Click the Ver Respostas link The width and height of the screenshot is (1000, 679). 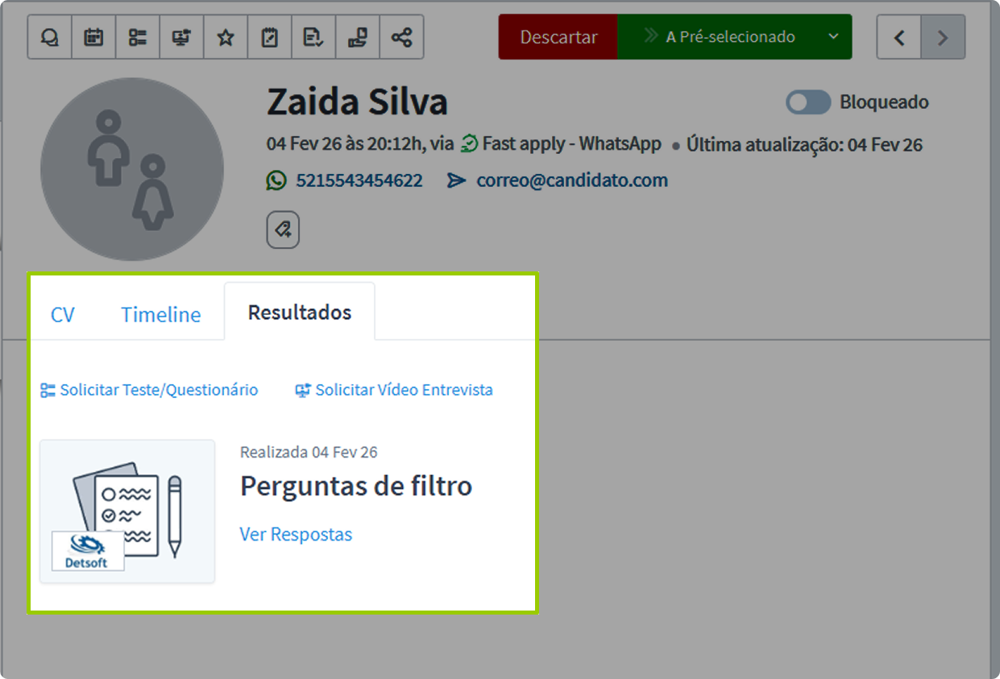click(296, 534)
